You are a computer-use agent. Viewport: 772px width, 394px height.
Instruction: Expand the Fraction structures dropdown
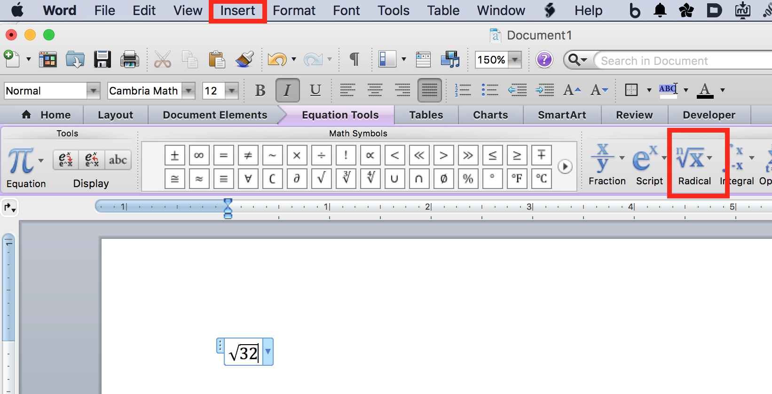[622, 158]
